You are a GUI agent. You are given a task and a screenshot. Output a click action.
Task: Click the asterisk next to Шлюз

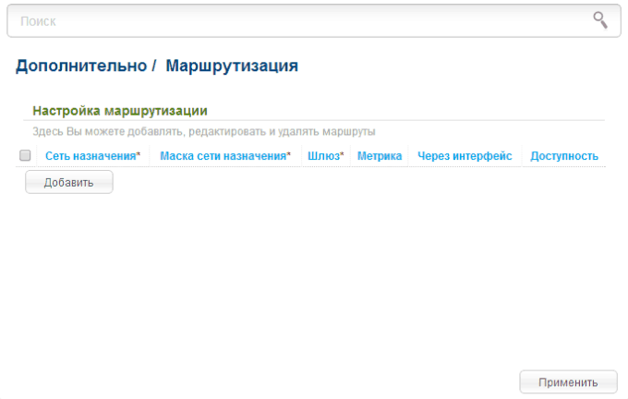(343, 155)
